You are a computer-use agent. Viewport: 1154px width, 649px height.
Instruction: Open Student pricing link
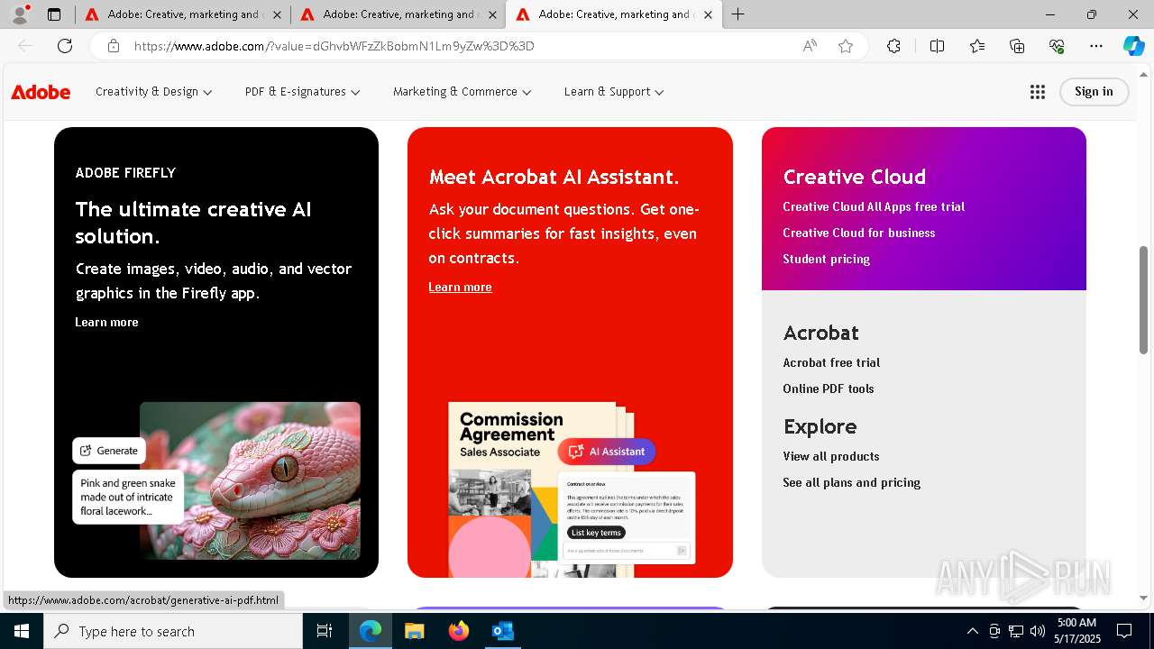tap(826, 259)
